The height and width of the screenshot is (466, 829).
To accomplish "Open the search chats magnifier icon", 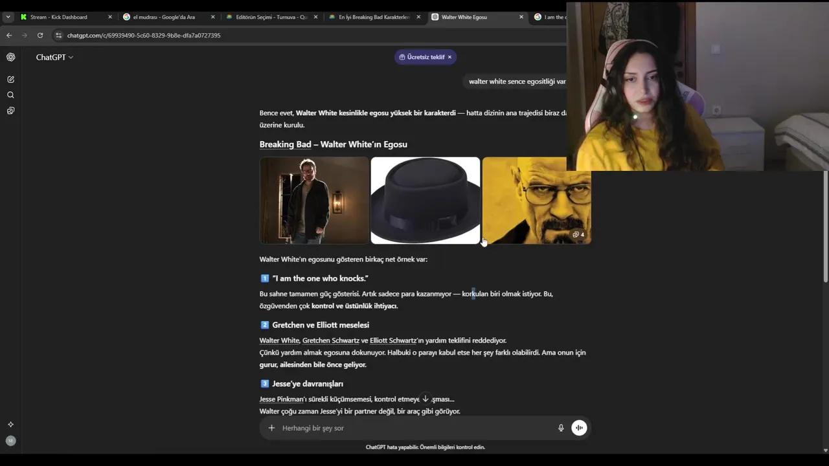I will pyautogui.click(x=11, y=95).
